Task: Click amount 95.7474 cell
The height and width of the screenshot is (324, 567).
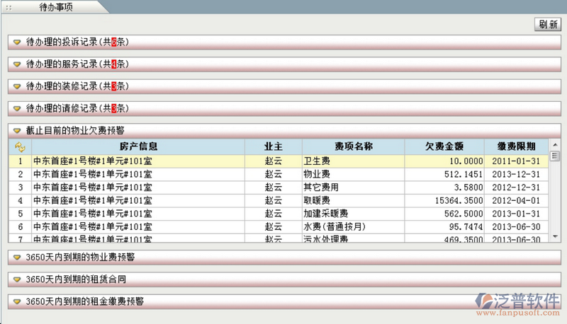Action: [x=444, y=227]
